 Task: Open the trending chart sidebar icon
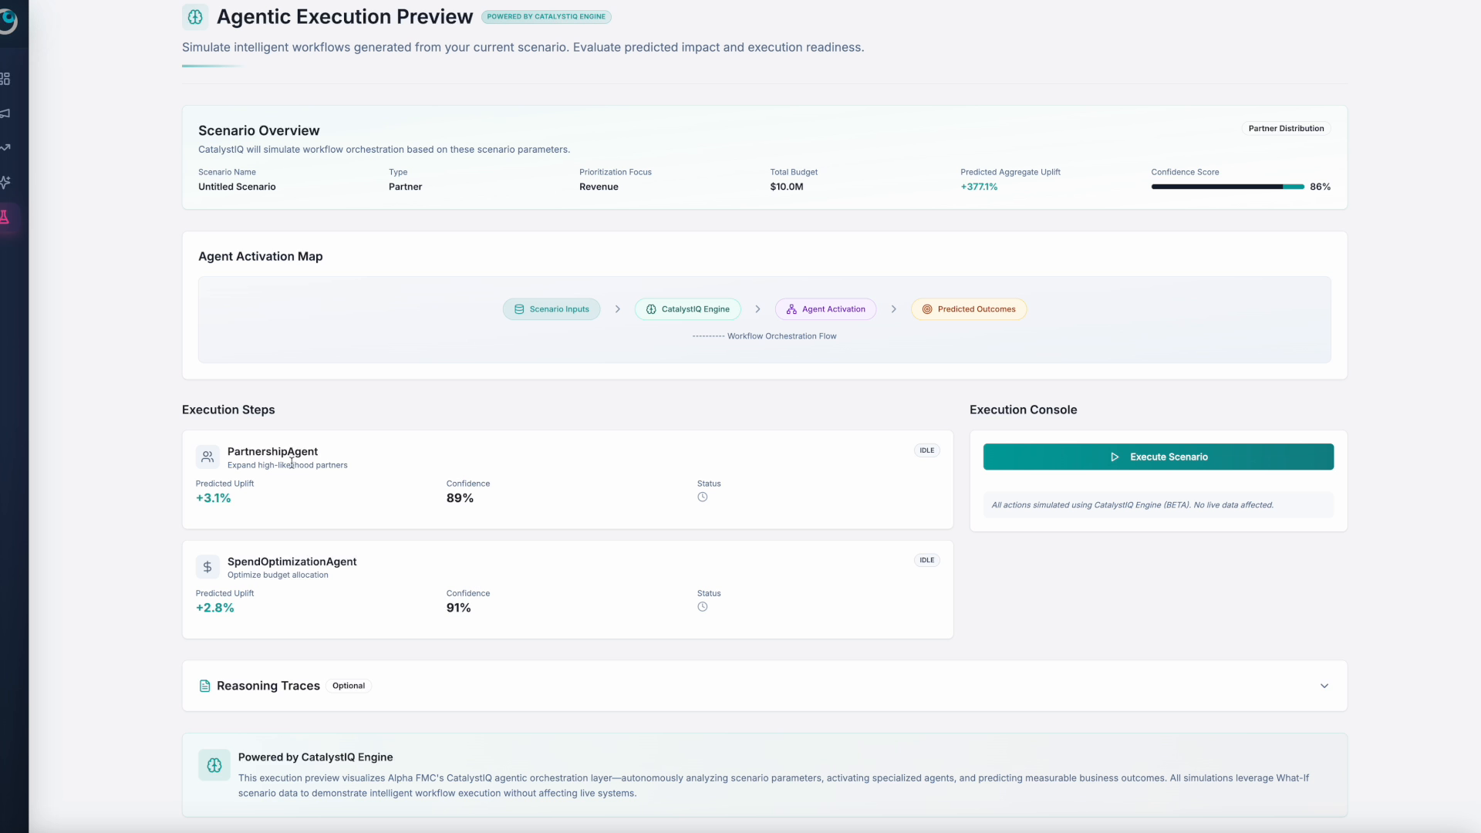pos(6,147)
